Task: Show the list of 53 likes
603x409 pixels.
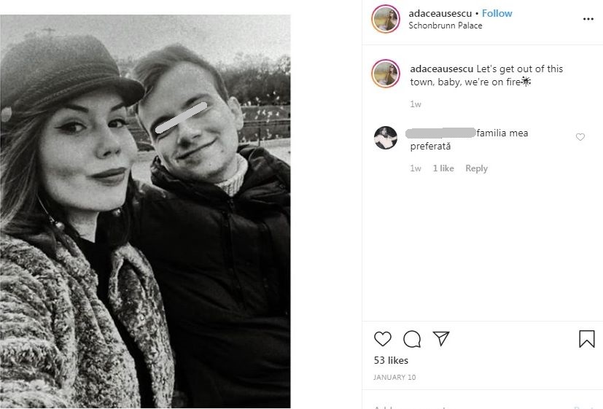Action: click(x=391, y=360)
